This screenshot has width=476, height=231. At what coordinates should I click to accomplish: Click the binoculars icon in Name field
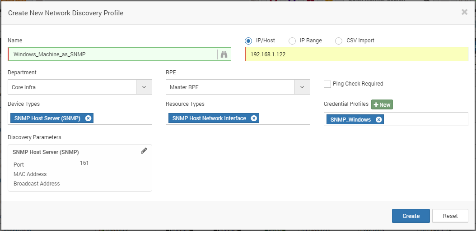pyautogui.click(x=224, y=54)
